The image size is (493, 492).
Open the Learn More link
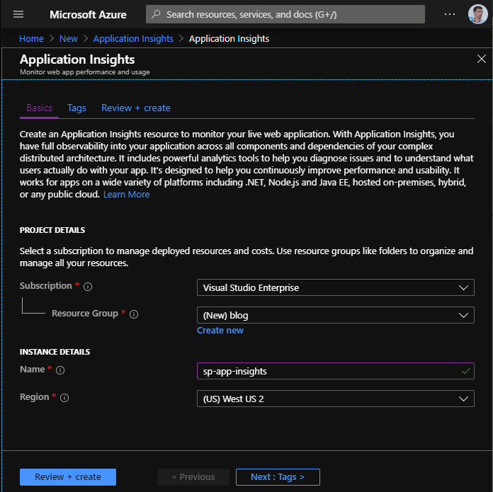click(x=126, y=195)
